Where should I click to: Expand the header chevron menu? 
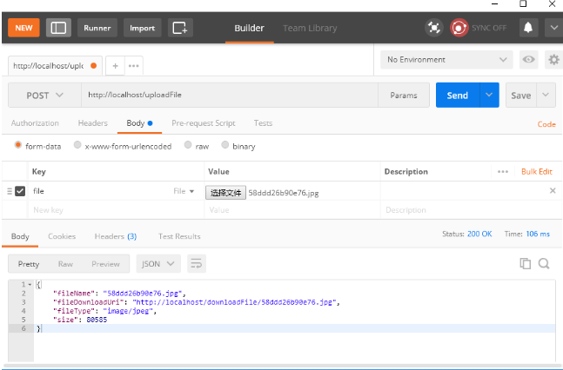pos(554,28)
